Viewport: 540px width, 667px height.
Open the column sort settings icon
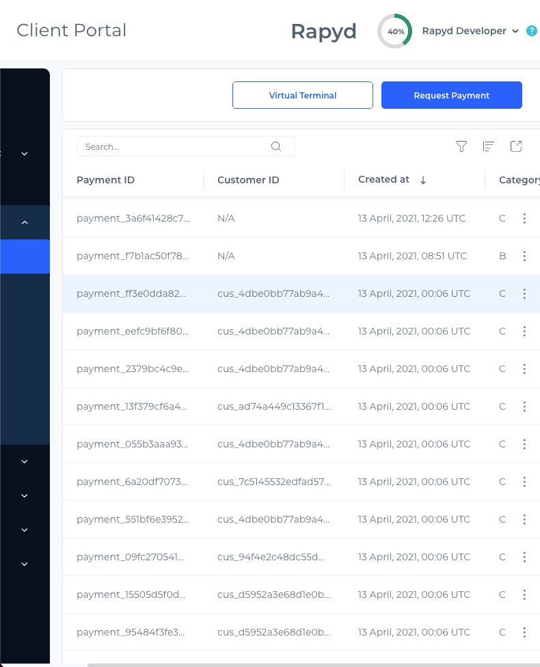[488, 146]
